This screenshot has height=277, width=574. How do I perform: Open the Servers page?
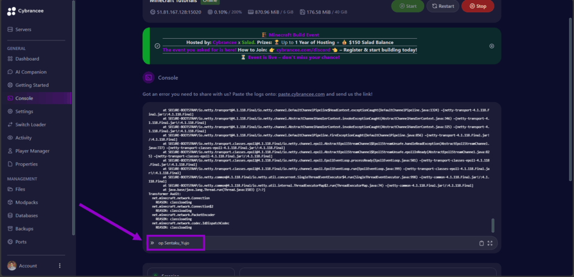click(23, 29)
